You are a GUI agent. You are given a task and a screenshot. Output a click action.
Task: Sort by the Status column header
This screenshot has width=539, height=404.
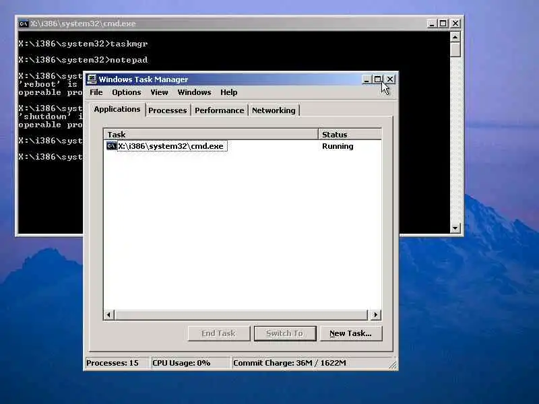click(x=350, y=134)
